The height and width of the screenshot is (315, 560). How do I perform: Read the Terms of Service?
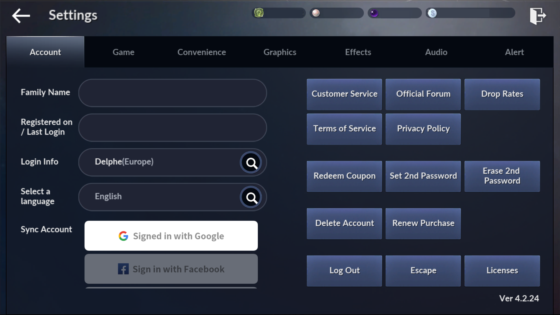(x=344, y=129)
